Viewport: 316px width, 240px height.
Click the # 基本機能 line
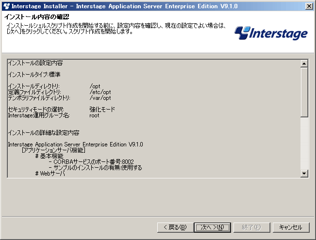point(49,156)
